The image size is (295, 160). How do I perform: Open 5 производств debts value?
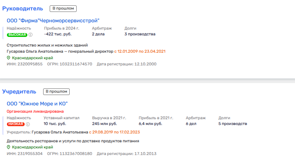[233, 124]
